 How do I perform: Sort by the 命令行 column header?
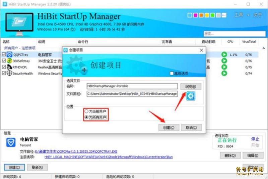click(83, 42)
